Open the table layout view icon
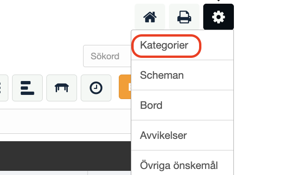 coord(62,88)
